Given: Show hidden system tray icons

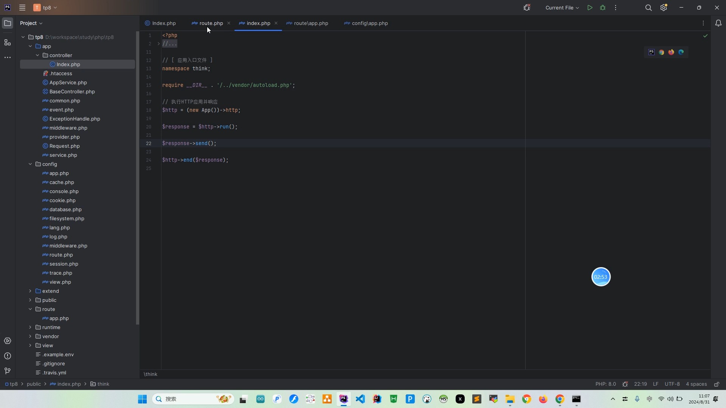Looking at the screenshot, I should pyautogui.click(x=613, y=399).
